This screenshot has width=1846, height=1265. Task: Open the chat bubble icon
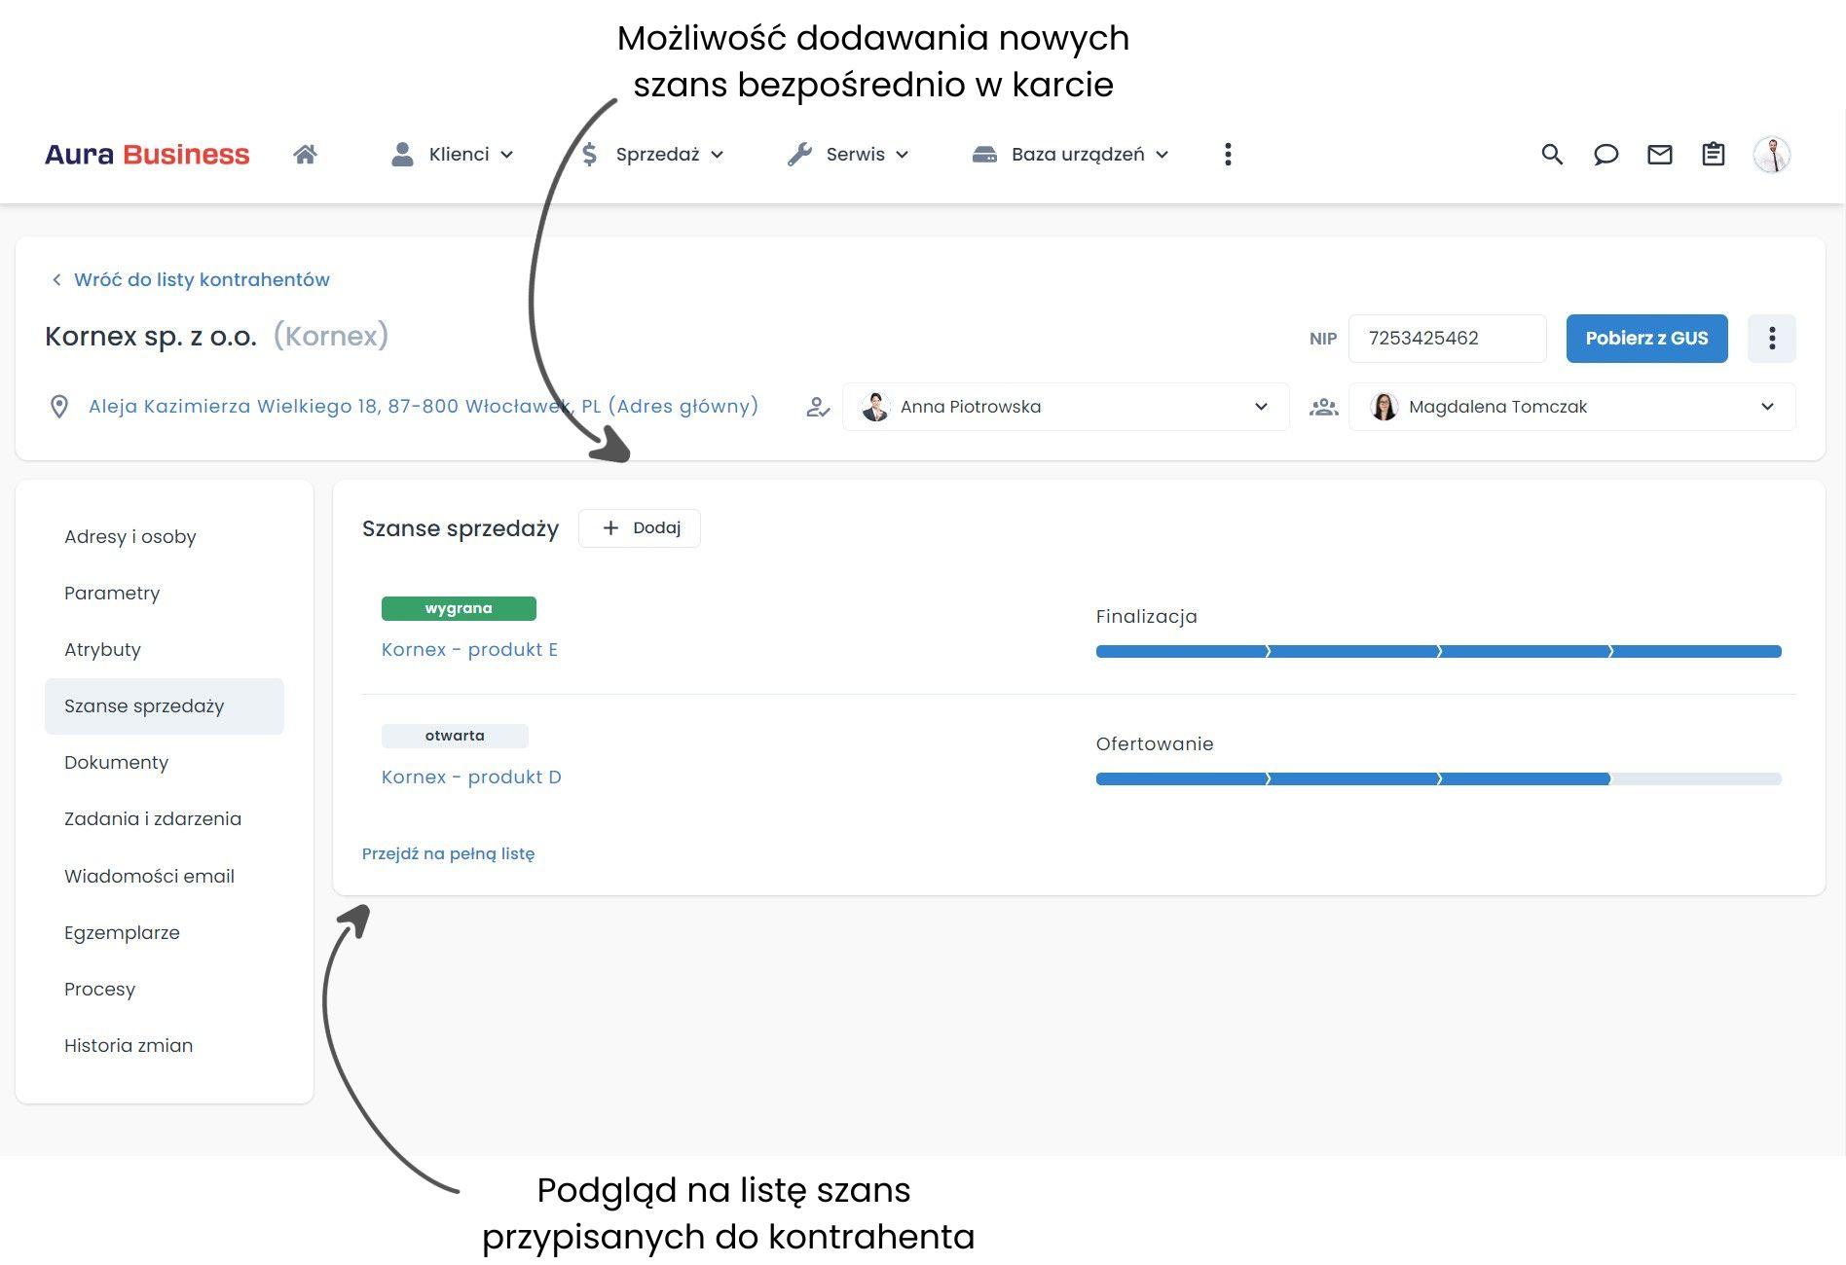tap(1606, 154)
